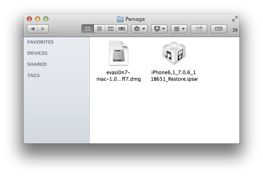Click the Share toolbar button
This screenshot has height=176, width=263.
pyautogui.click(x=199, y=29)
